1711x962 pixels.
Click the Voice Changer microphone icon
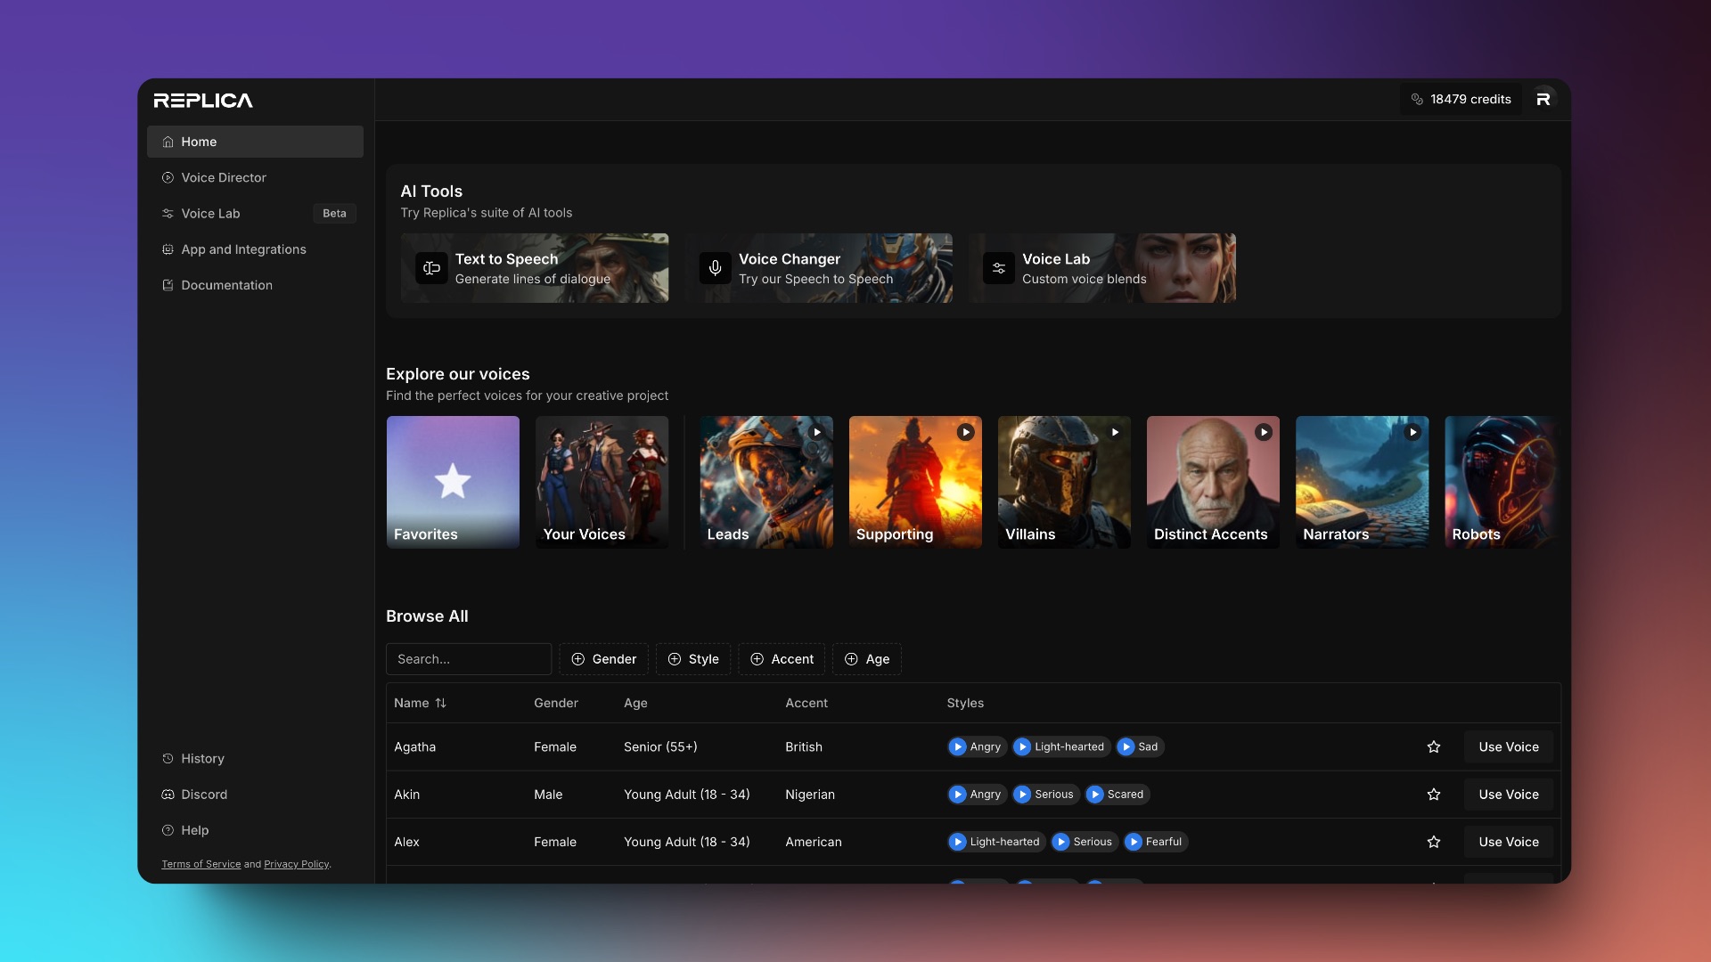(715, 268)
